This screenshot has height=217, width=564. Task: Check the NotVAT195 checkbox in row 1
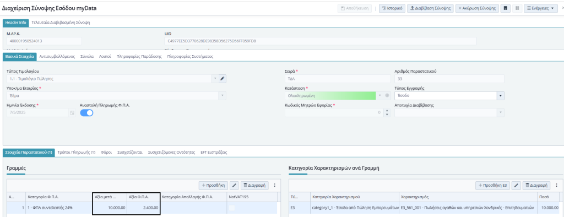coord(232,208)
